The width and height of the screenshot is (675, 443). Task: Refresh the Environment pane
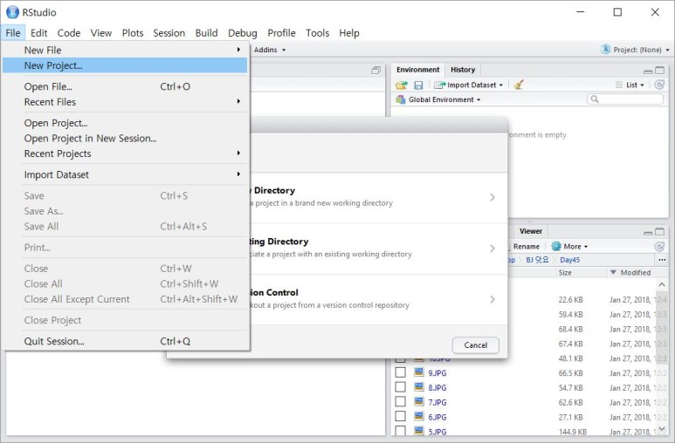pos(659,85)
